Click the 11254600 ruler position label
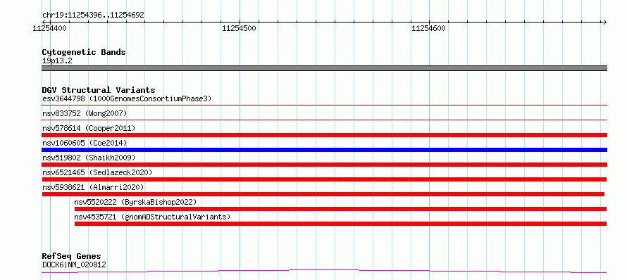The height and width of the screenshot is (280, 627). (x=428, y=28)
